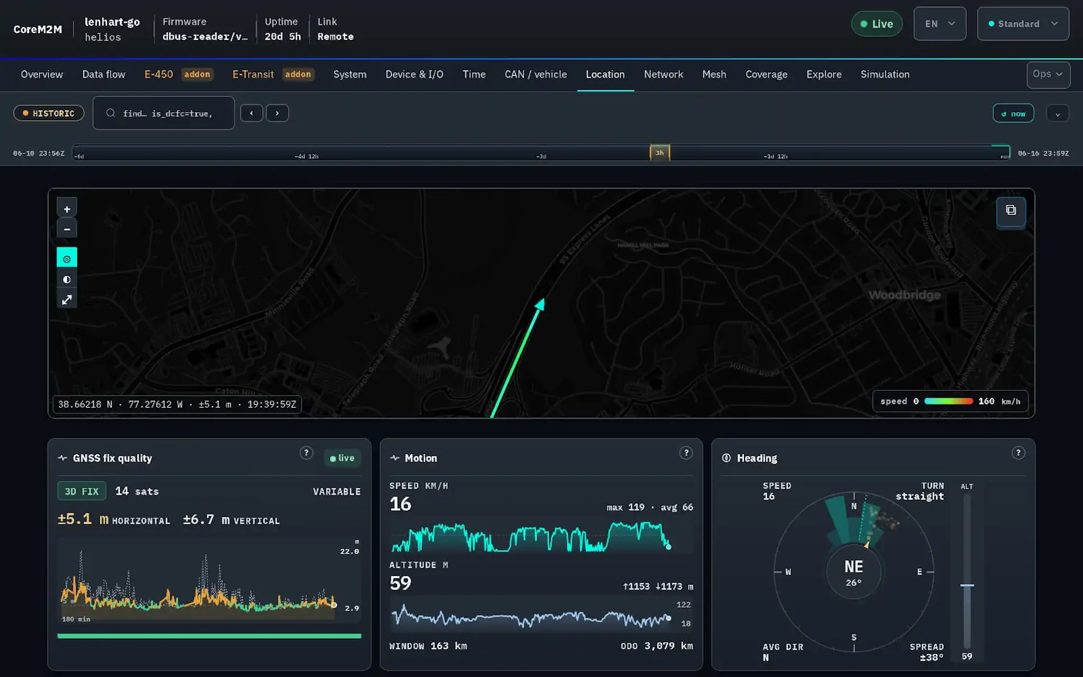This screenshot has width=1083, height=677.
Task: Open Data flow tab
Action: (104, 74)
